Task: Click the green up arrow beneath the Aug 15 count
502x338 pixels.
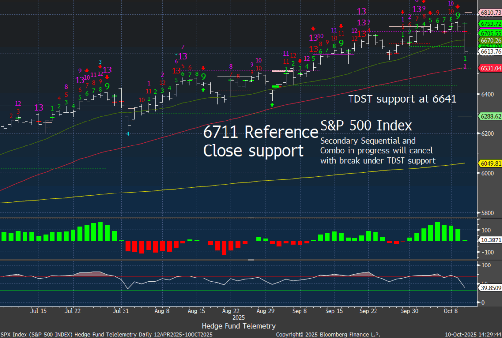Action: tap(203, 90)
